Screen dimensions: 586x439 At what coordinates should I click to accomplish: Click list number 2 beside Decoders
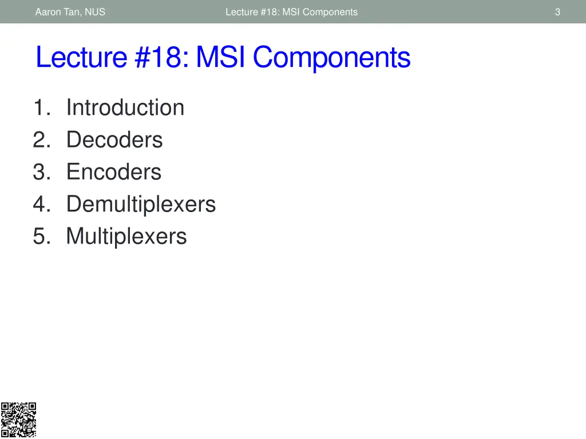tap(41, 139)
